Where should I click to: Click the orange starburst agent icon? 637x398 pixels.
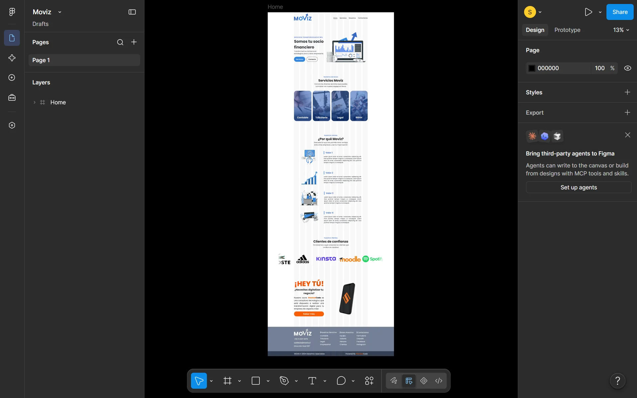pyautogui.click(x=532, y=136)
